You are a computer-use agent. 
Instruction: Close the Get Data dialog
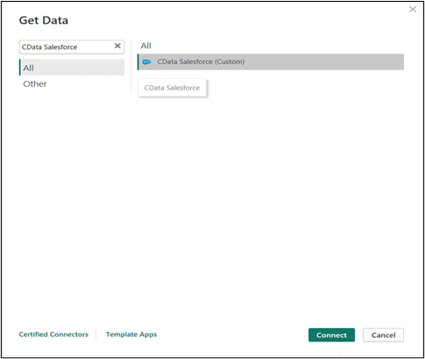(x=413, y=10)
